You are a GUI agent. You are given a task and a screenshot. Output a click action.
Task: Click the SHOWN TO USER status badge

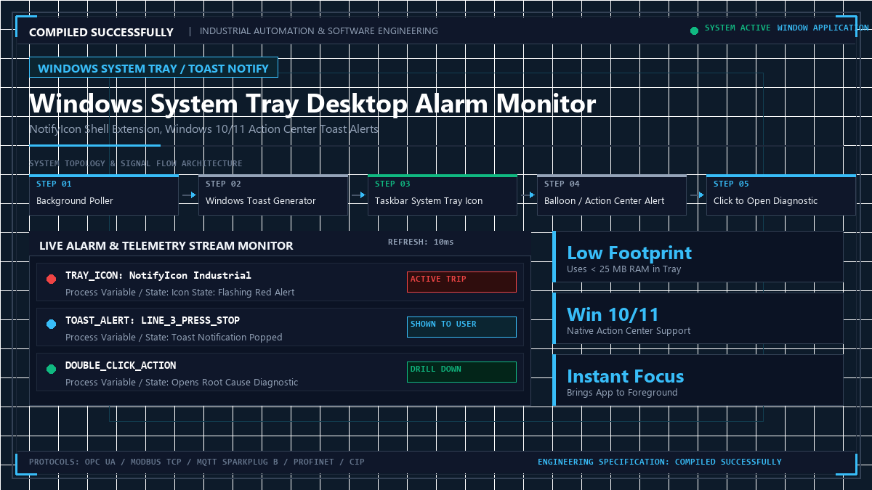click(461, 327)
